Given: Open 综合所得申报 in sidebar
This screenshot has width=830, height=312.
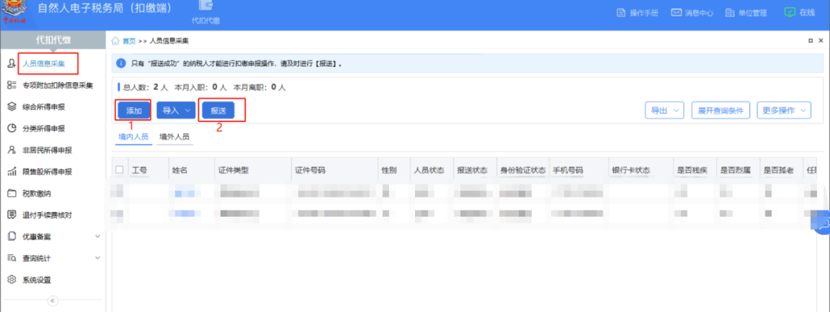Looking at the screenshot, I should pyautogui.click(x=43, y=107).
